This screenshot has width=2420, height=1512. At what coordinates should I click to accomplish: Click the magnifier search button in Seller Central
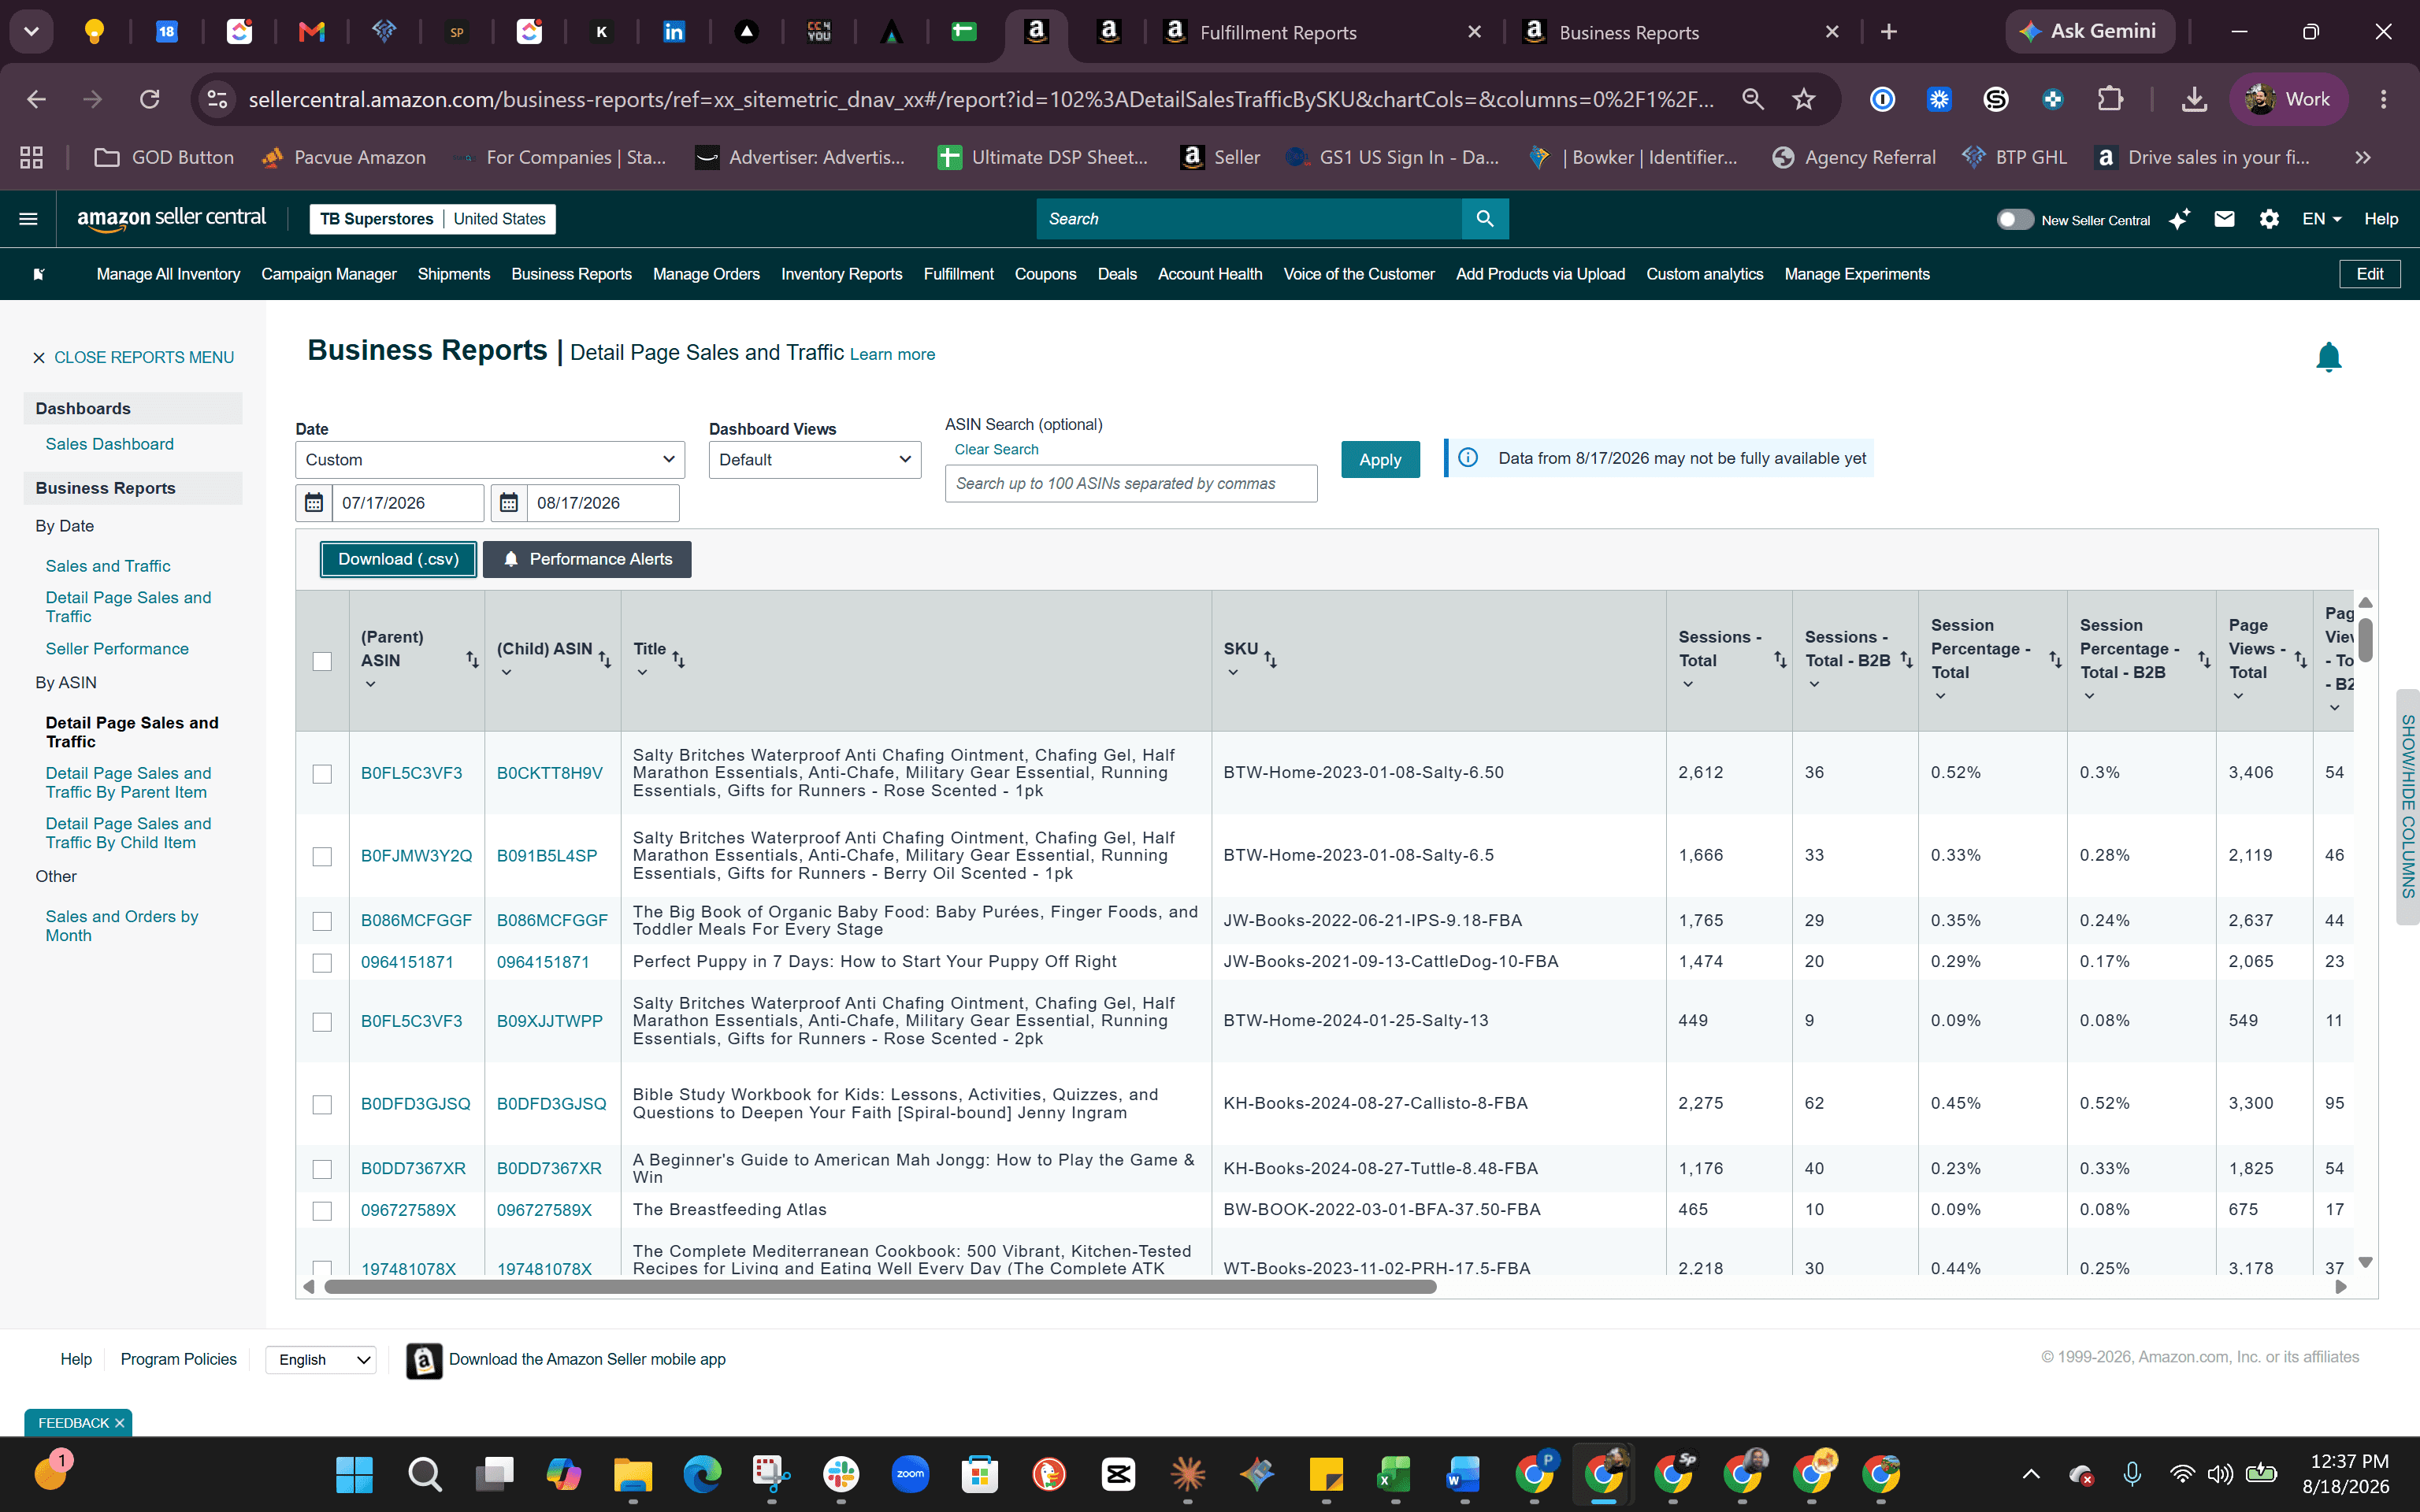coord(1485,219)
